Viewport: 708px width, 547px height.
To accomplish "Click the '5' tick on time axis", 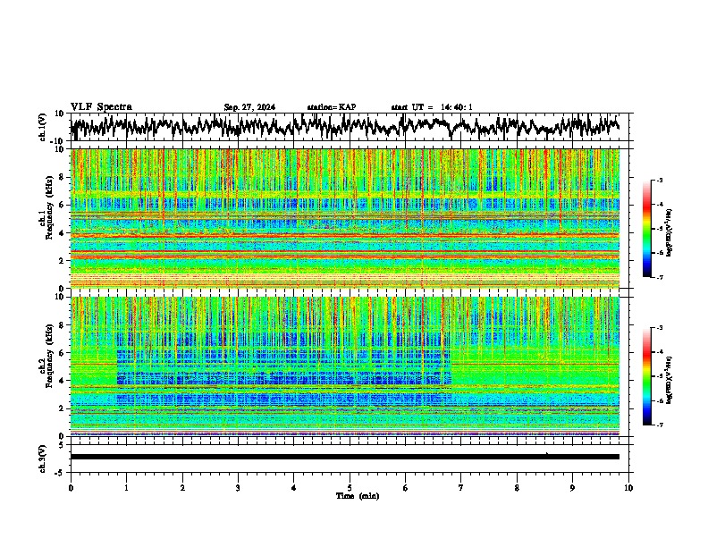I will pyautogui.click(x=350, y=488).
